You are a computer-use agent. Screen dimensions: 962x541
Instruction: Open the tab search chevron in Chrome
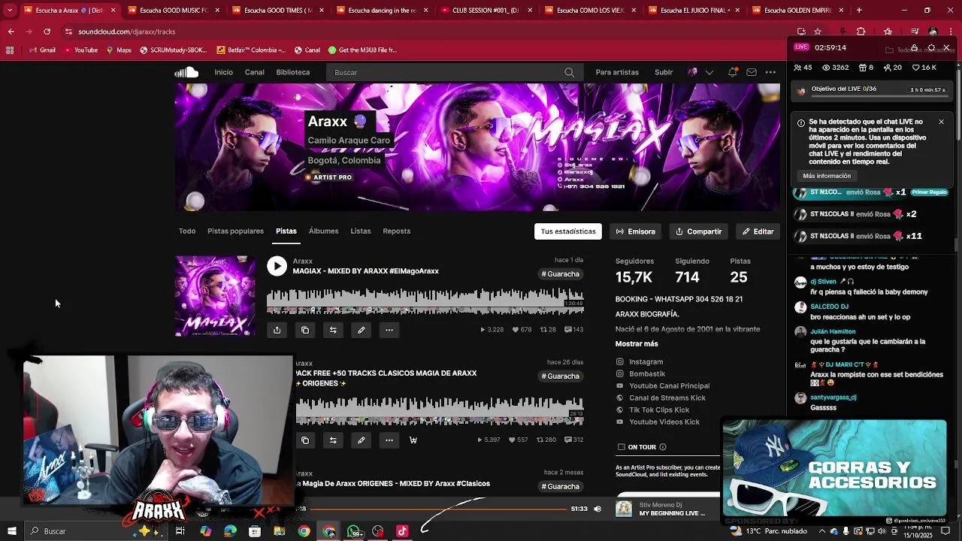tap(8, 11)
